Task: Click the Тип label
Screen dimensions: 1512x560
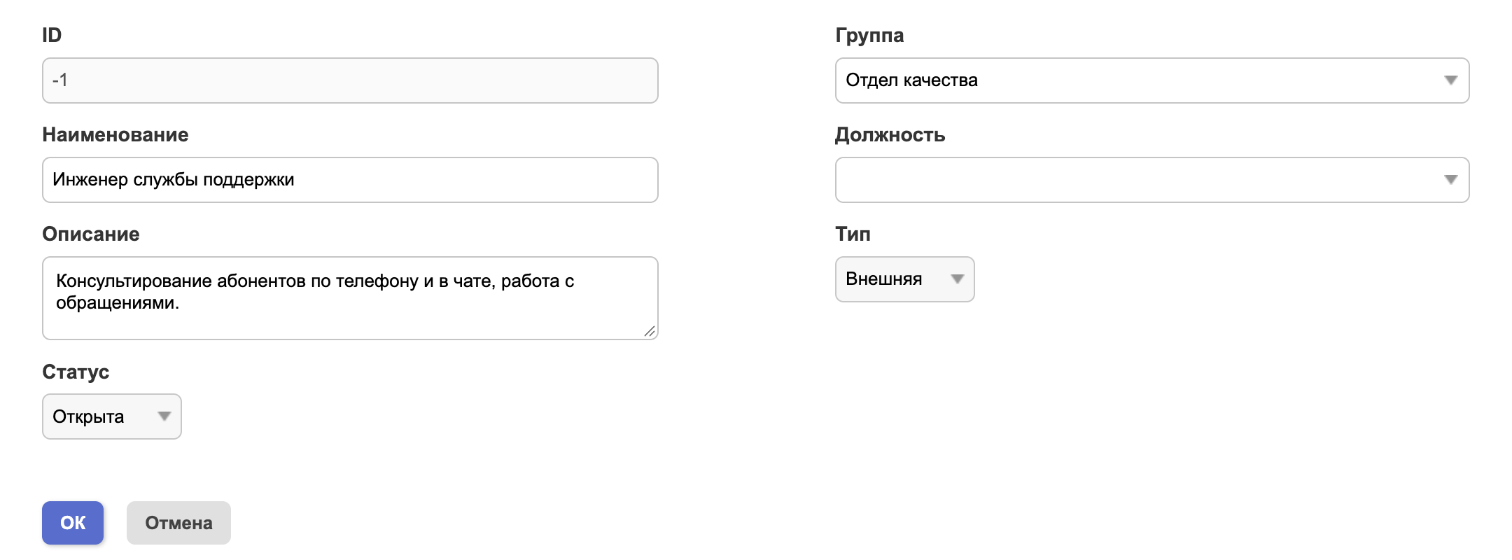Action: [x=853, y=234]
